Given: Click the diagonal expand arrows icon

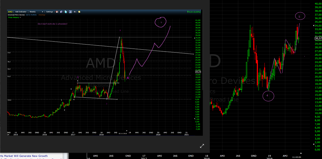Looking at the screenshot, I should tap(202, 146).
